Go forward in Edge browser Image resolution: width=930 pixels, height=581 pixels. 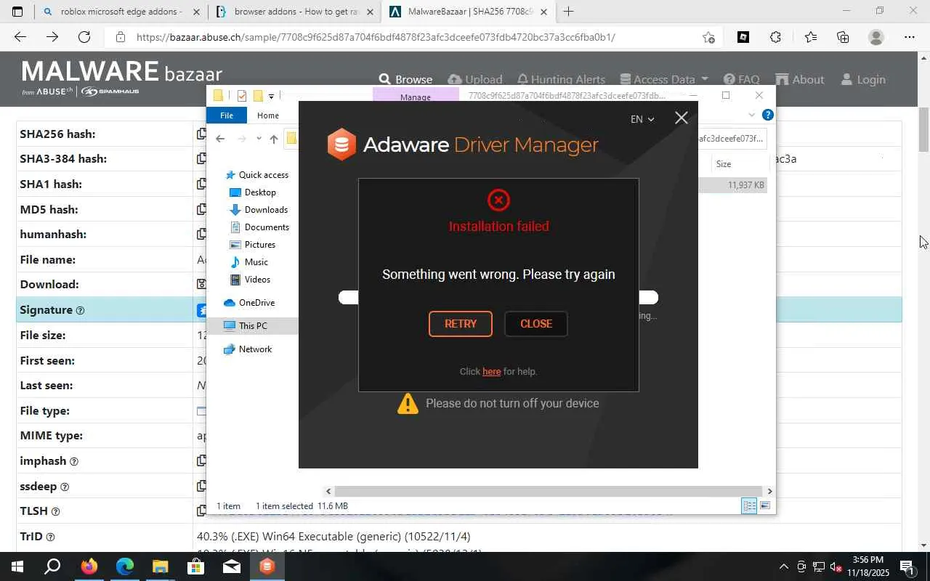coord(52,37)
